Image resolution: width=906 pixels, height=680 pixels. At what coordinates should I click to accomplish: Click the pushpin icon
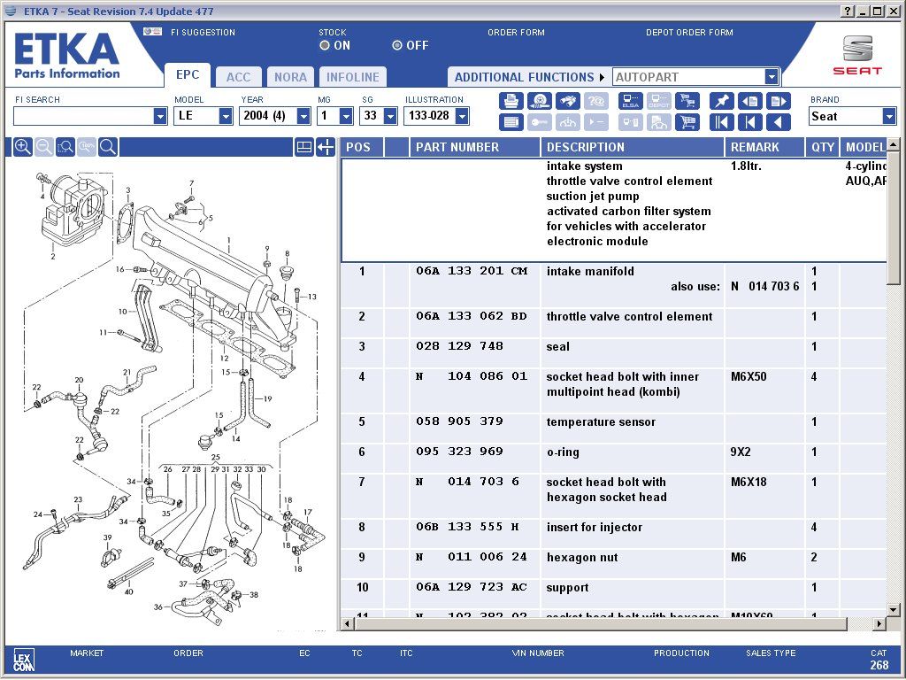coord(721,101)
